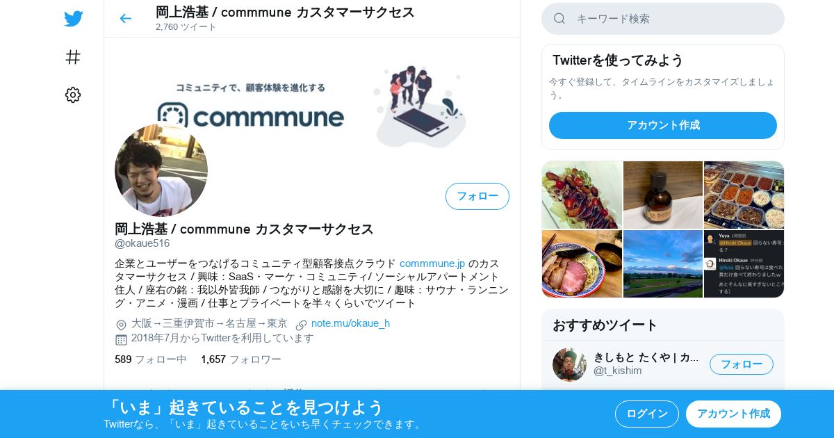Open the ramen bowl media thumbnail
The height and width of the screenshot is (438, 834).
click(582, 264)
